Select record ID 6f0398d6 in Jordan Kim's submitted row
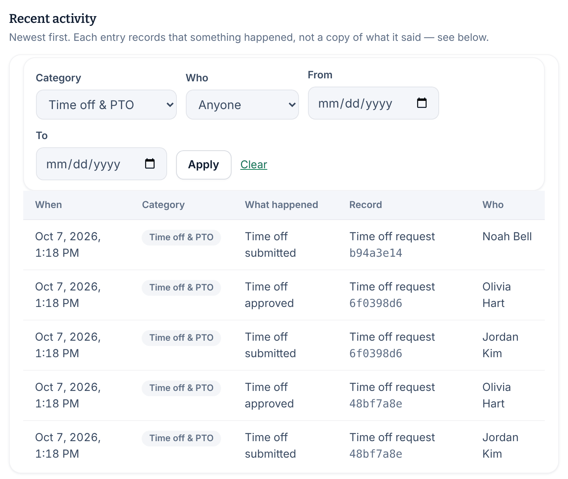Viewport: 568px width, 479px height. [376, 353]
